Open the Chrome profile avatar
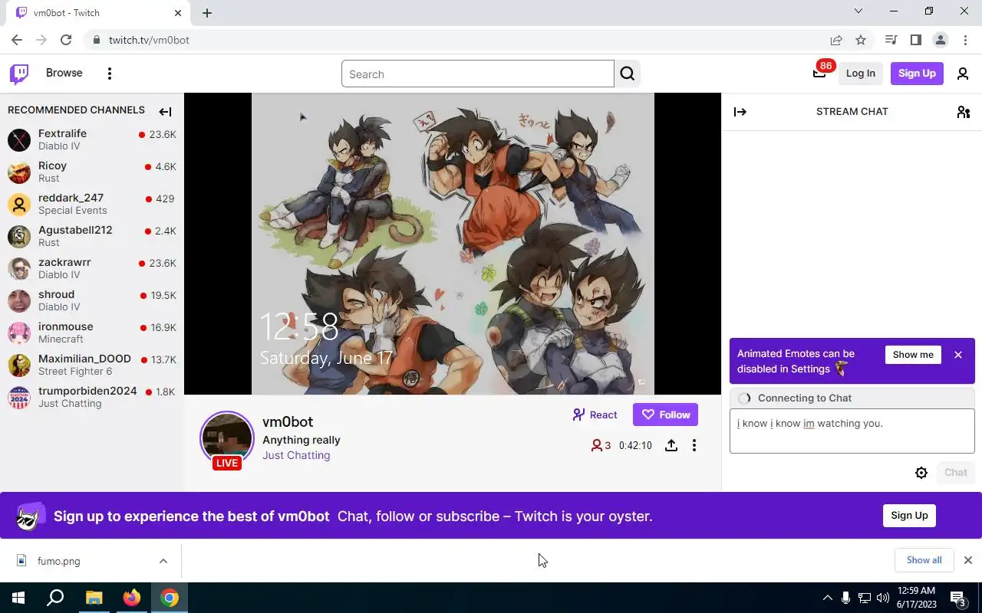Image resolution: width=982 pixels, height=613 pixels. 940,40
